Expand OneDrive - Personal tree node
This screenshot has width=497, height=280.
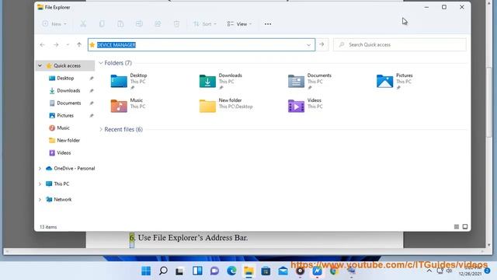(40, 169)
